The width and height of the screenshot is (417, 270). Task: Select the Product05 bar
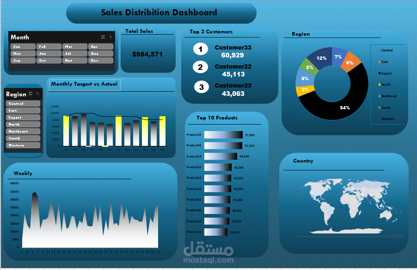tap(217, 210)
